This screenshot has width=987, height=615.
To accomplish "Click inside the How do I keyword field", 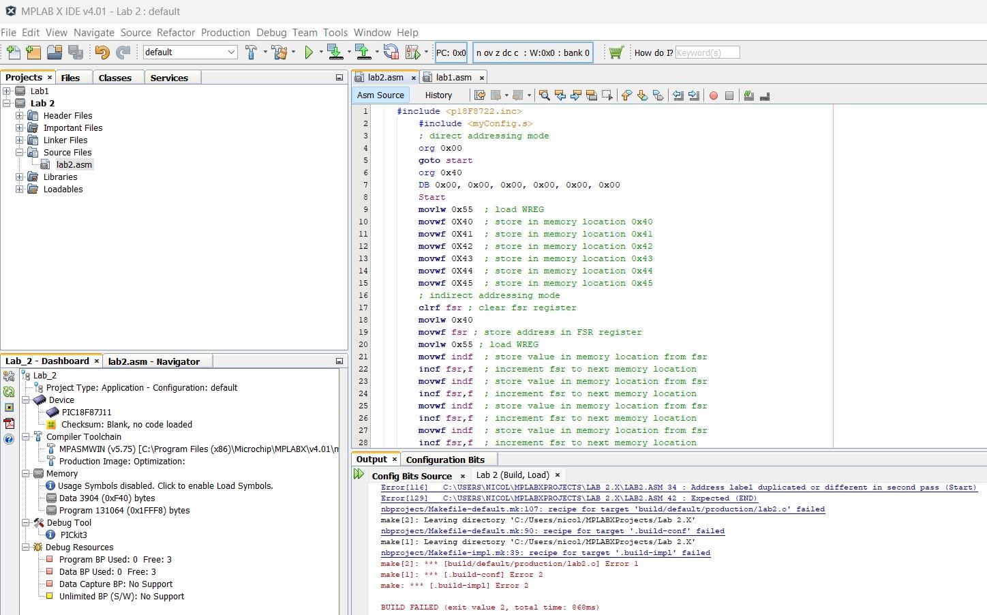I will tap(707, 52).
